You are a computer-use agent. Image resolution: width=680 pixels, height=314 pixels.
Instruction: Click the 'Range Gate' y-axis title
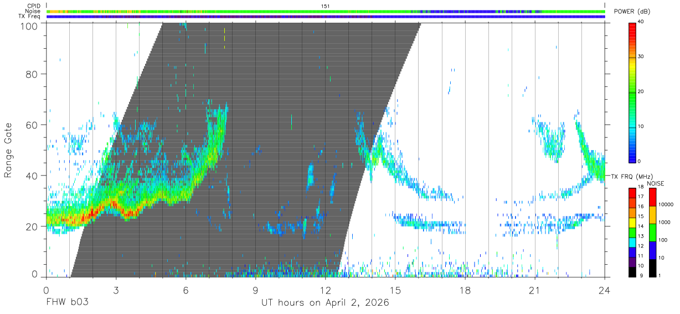click(x=8, y=150)
